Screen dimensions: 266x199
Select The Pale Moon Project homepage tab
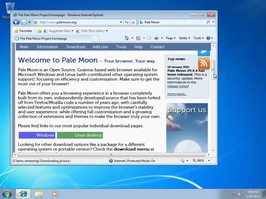pos(52,39)
